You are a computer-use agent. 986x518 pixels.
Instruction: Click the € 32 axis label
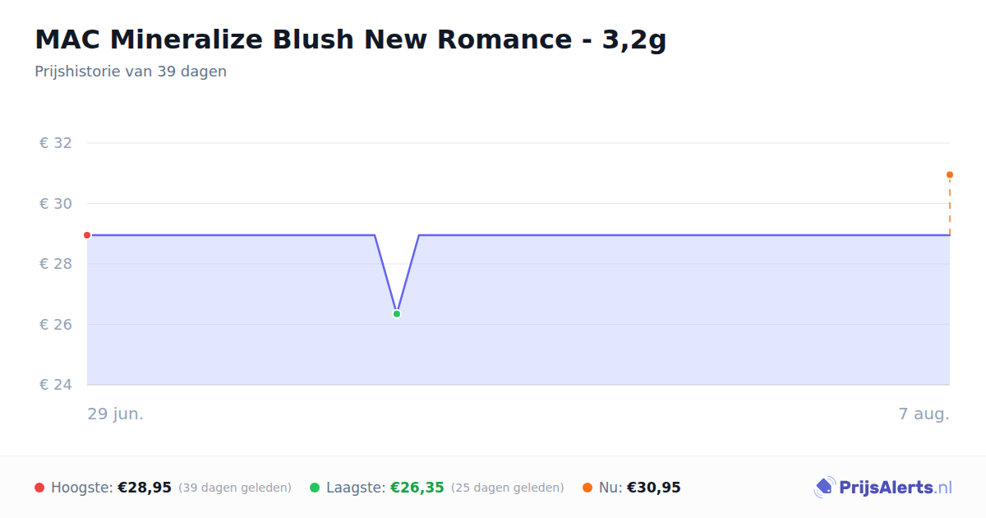point(56,143)
